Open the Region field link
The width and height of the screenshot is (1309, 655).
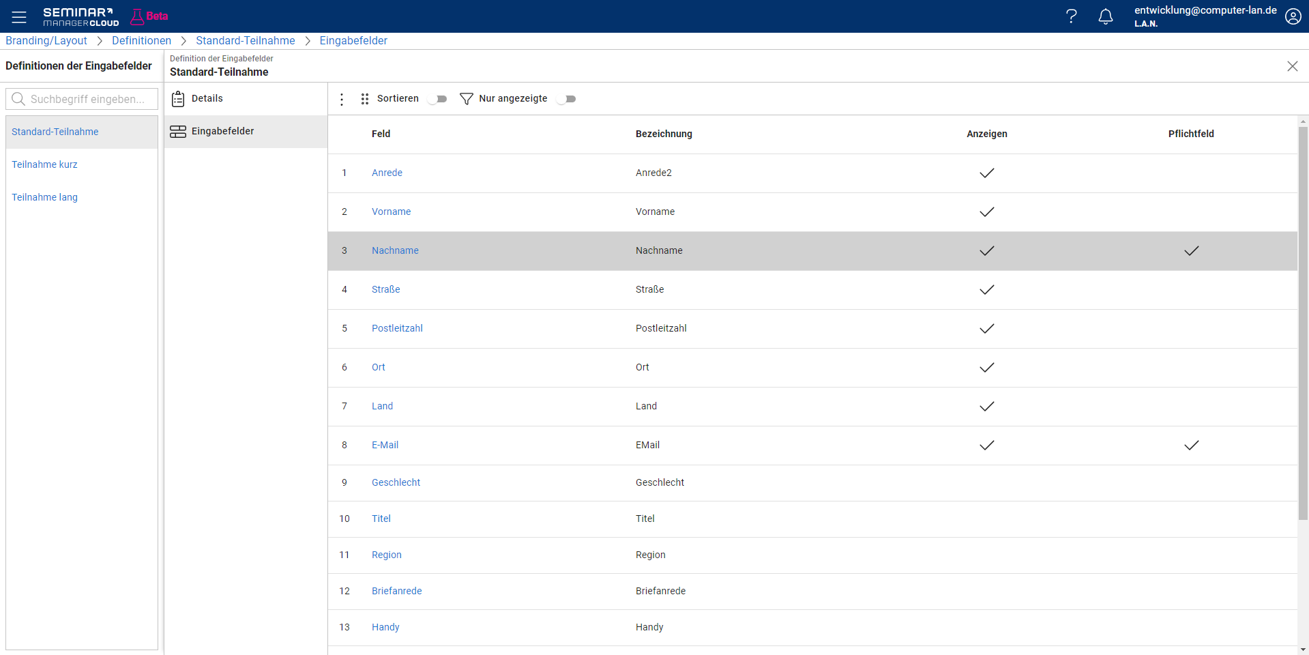387,555
